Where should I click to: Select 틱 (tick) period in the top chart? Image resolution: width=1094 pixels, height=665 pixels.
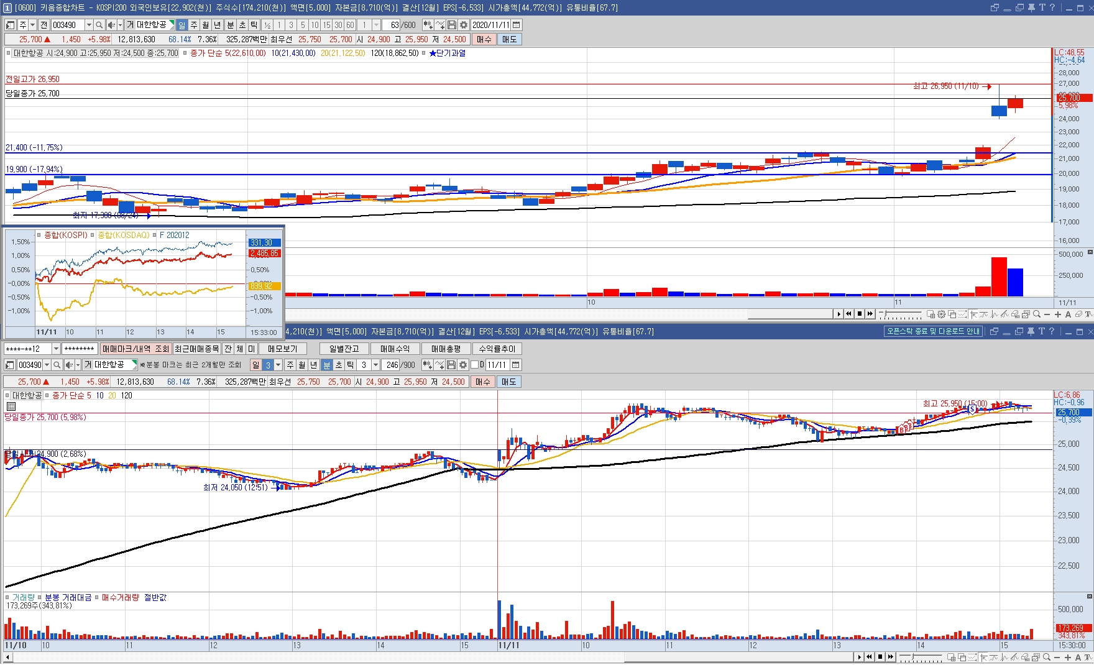click(254, 25)
